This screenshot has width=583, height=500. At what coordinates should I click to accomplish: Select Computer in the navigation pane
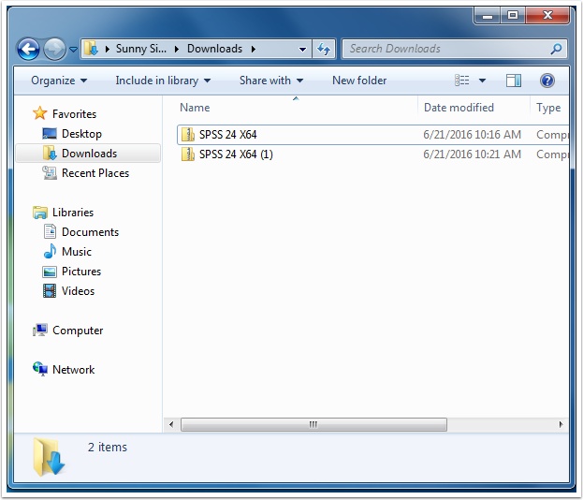[78, 331]
